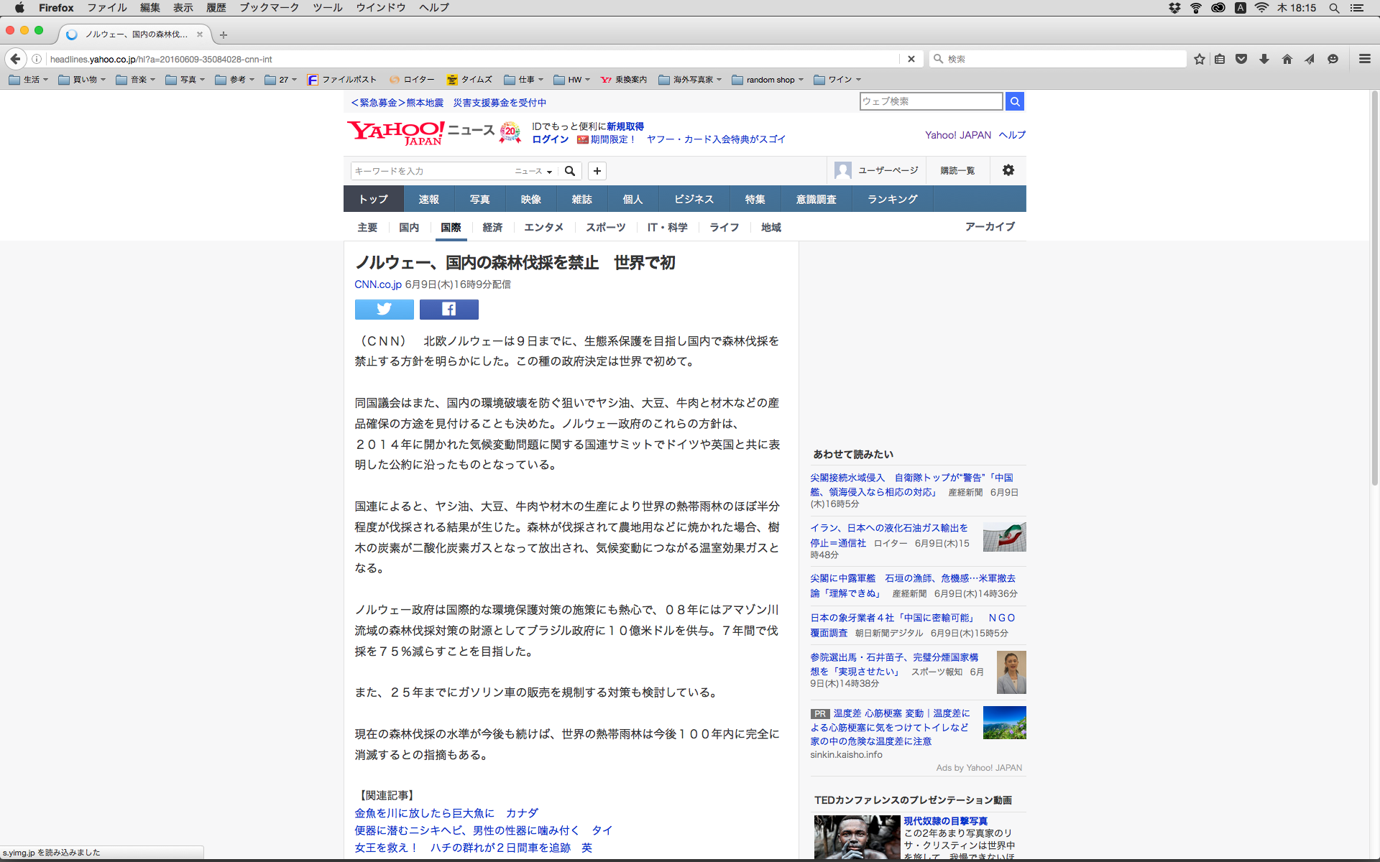Open the downloads arrow icon
The image size is (1380, 862).
click(x=1264, y=59)
